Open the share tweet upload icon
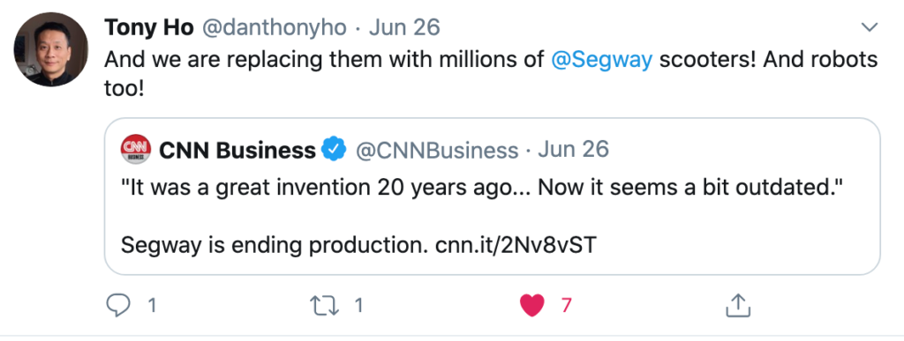Screen dimensions: 904x341 737,306
